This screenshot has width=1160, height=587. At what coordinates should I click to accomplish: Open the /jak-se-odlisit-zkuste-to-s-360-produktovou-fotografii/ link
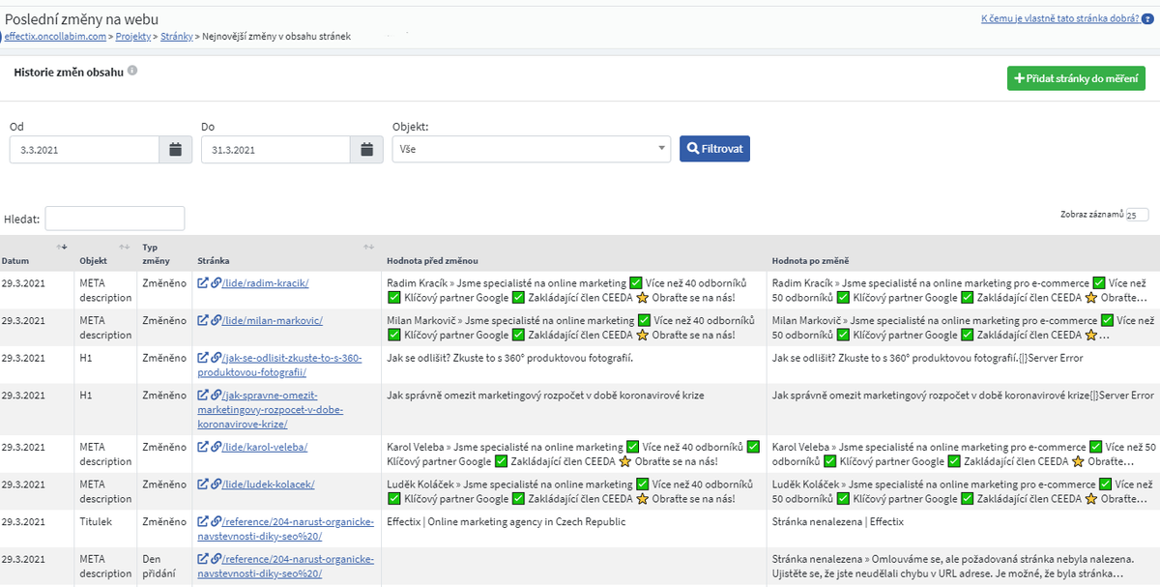(280, 365)
